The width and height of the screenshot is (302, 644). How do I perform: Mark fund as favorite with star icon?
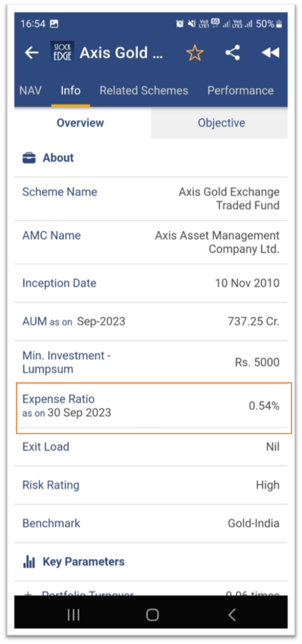tap(195, 53)
